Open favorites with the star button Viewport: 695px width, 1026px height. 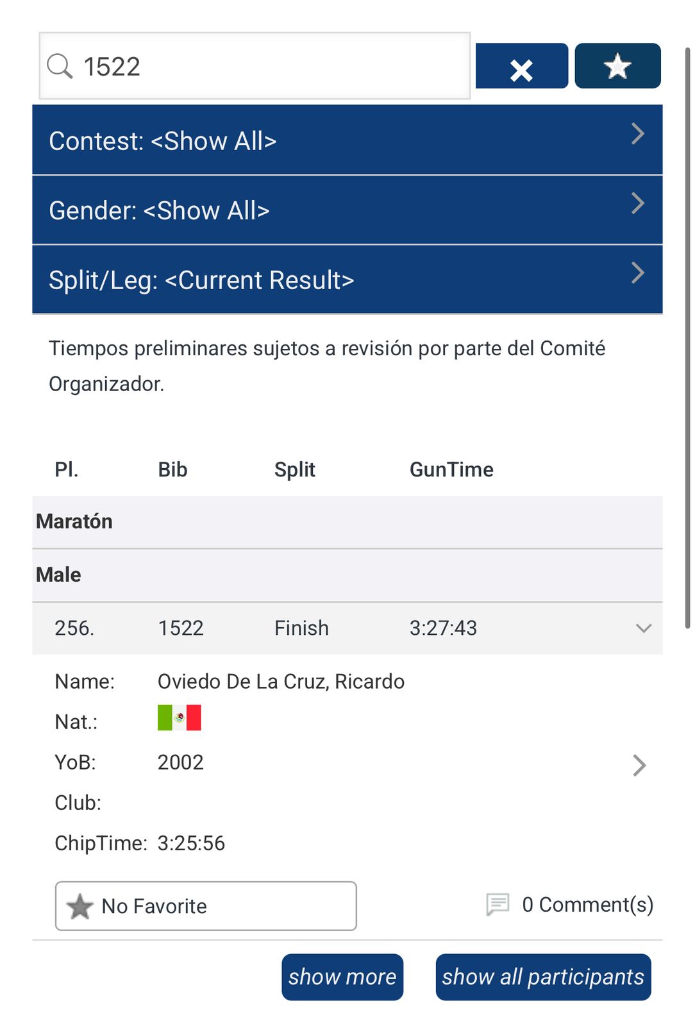617,66
